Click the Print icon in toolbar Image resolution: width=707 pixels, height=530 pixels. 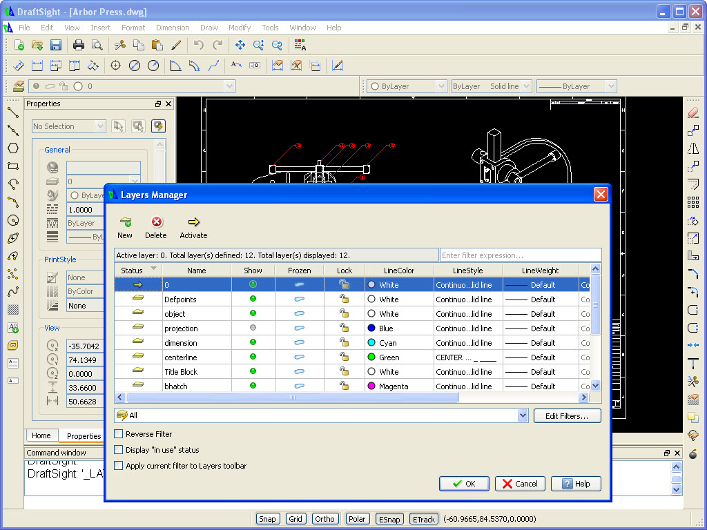79,45
